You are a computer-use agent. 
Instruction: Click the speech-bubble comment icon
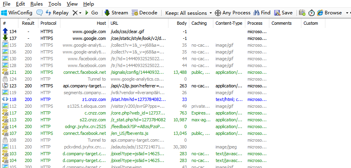(x=40, y=13)
